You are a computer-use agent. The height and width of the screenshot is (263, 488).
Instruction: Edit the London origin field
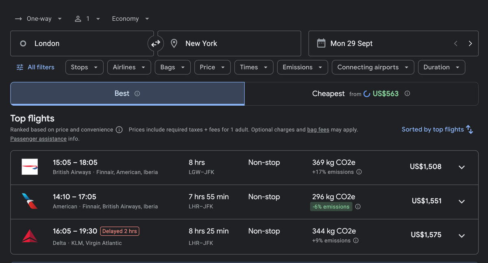click(x=82, y=43)
